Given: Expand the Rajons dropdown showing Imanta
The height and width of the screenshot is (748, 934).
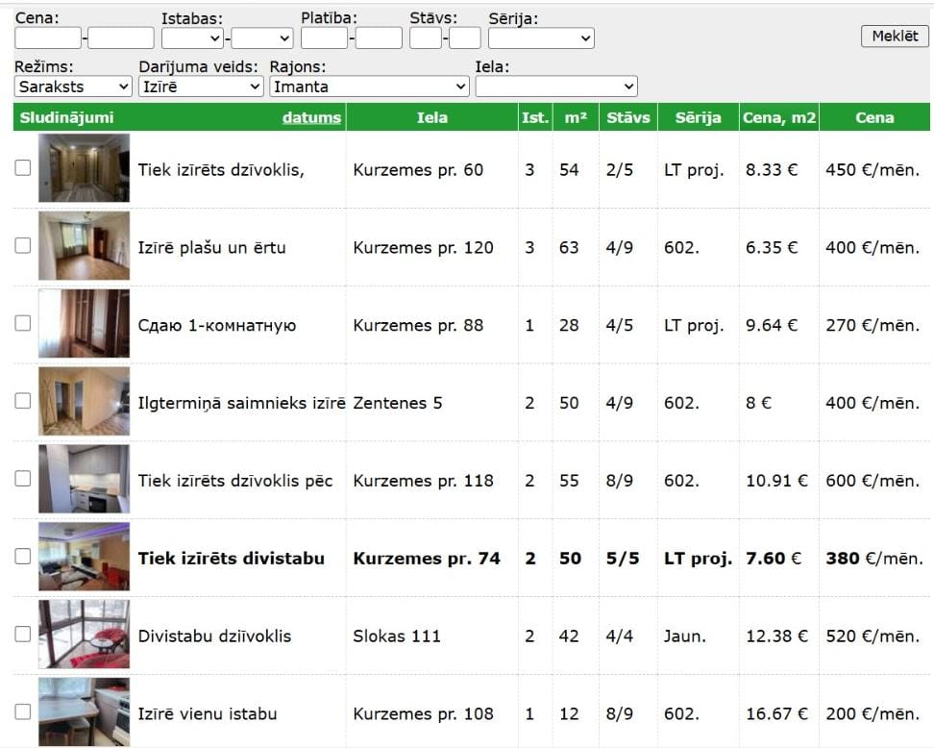Looking at the screenshot, I should (369, 87).
